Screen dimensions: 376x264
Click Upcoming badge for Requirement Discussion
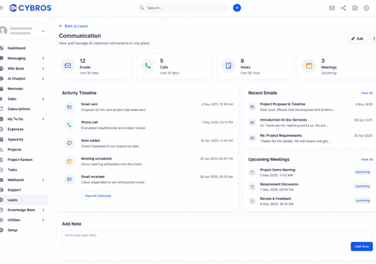pyautogui.click(x=362, y=186)
